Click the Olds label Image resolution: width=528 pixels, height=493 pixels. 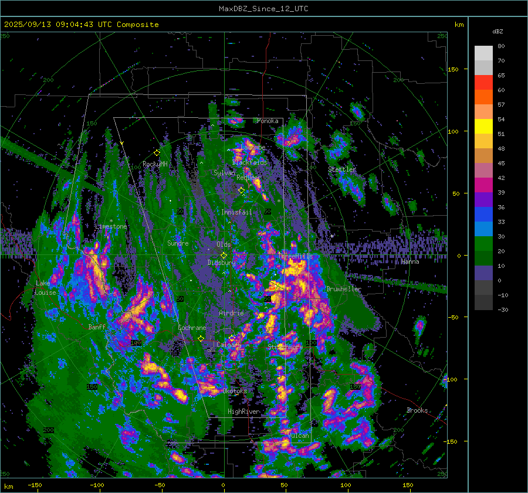tap(224, 244)
